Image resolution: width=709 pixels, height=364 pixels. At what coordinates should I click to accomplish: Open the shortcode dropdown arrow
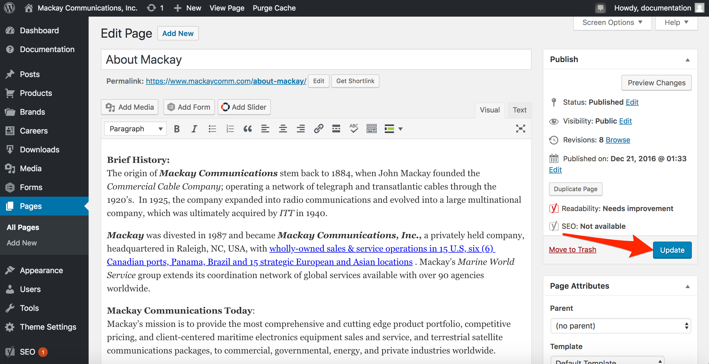pos(400,129)
